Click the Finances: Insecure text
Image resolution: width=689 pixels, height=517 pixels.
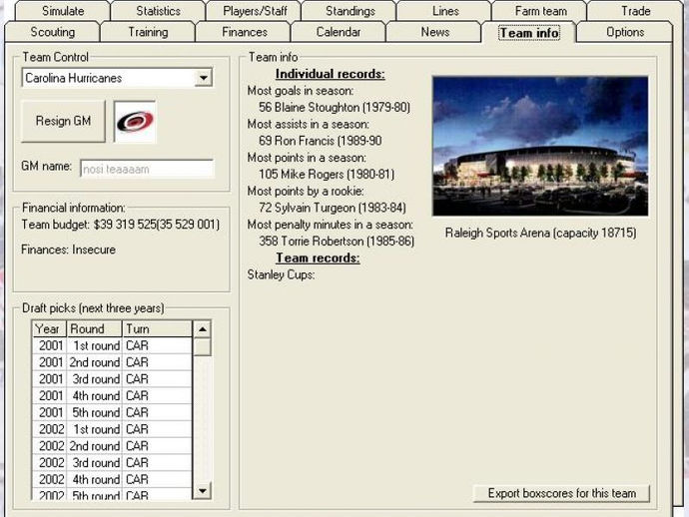point(68,250)
